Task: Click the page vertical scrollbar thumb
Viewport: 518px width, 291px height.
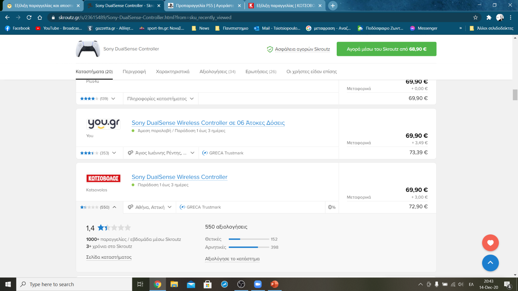Action: (x=515, y=95)
